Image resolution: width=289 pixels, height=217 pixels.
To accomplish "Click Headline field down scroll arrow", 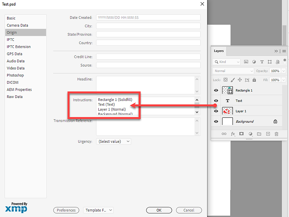I will pos(197,91).
